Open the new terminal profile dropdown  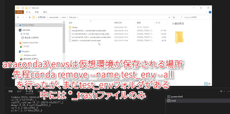(x=224, y=91)
